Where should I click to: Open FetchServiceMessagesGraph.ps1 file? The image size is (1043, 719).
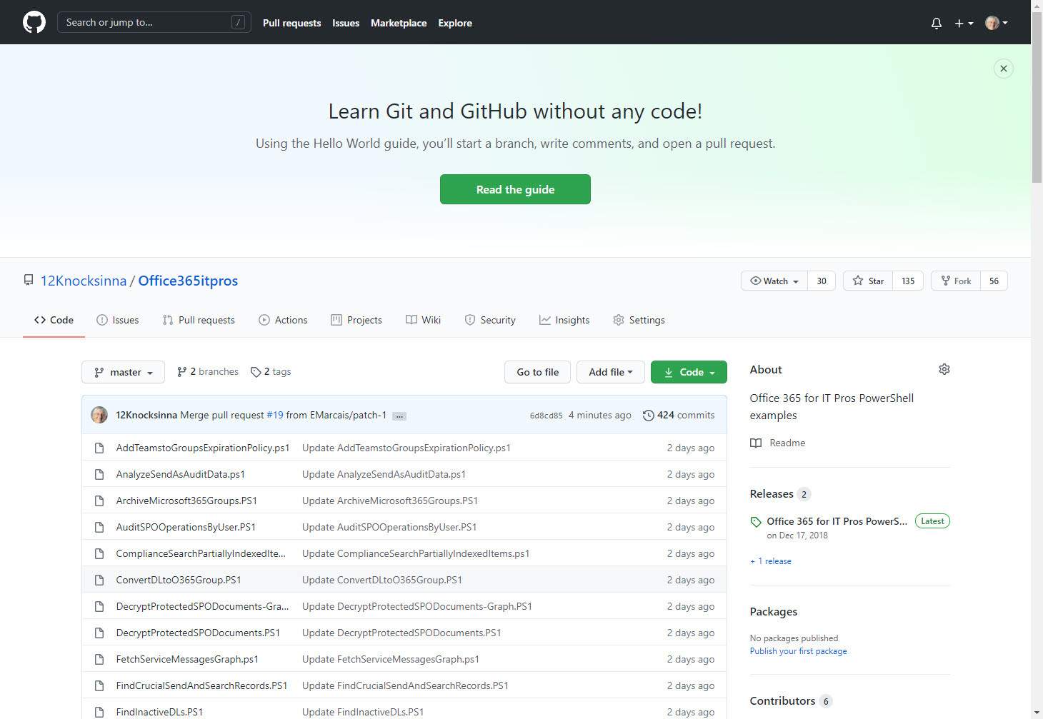click(x=187, y=659)
